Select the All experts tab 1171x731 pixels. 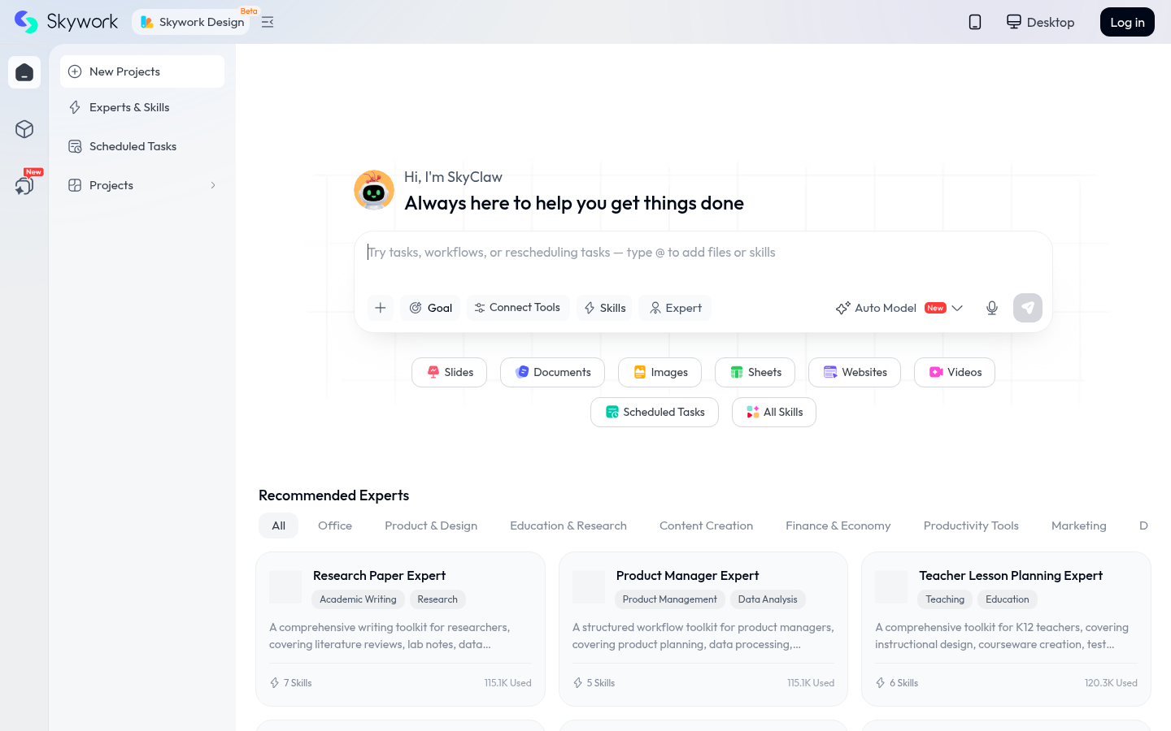click(278, 526)
